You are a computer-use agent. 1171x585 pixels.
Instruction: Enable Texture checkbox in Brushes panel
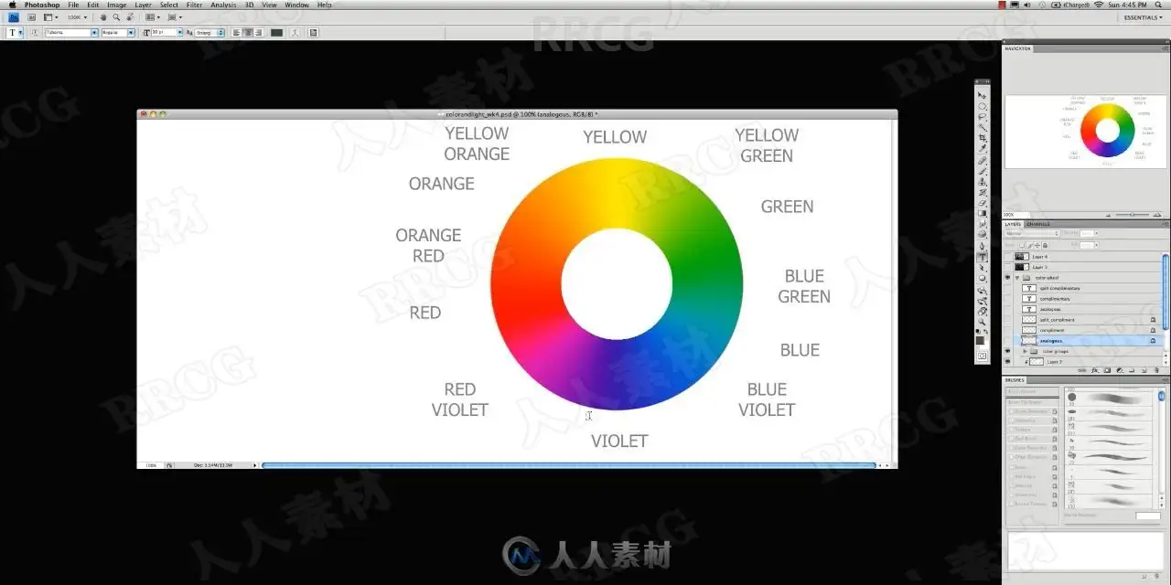1012,430
